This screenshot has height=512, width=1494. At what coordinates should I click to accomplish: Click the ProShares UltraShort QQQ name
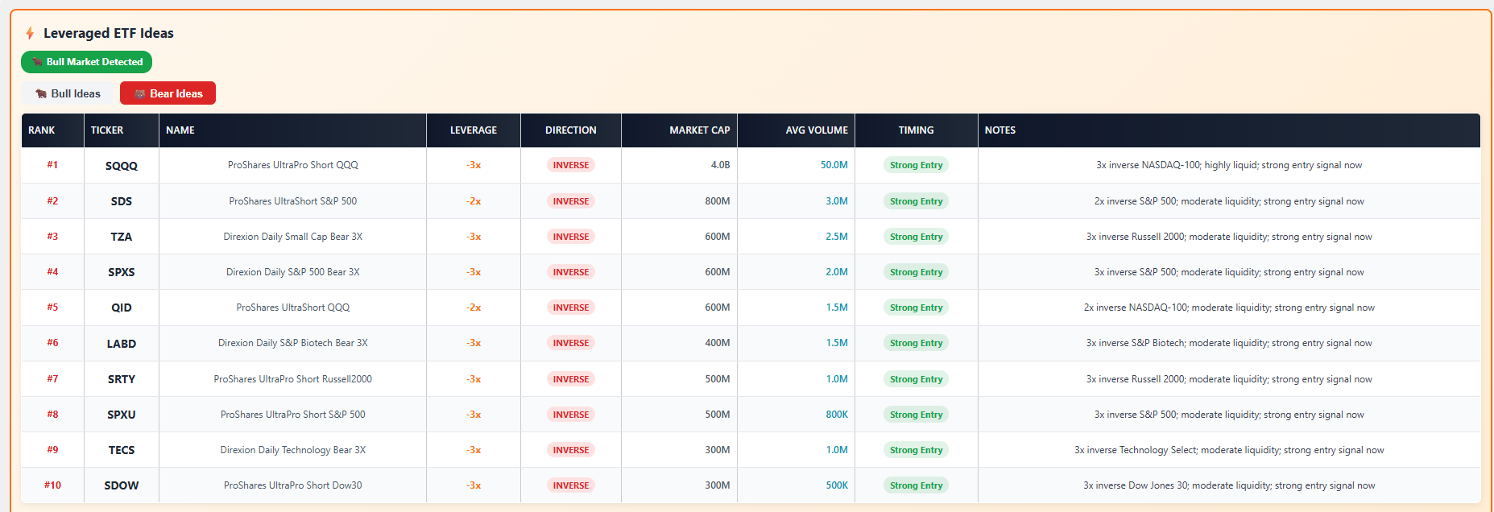pyautogui.click(x=292, y=308)
